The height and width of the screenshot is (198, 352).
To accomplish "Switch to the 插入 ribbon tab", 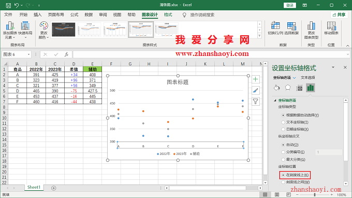I will pos(37,15).
